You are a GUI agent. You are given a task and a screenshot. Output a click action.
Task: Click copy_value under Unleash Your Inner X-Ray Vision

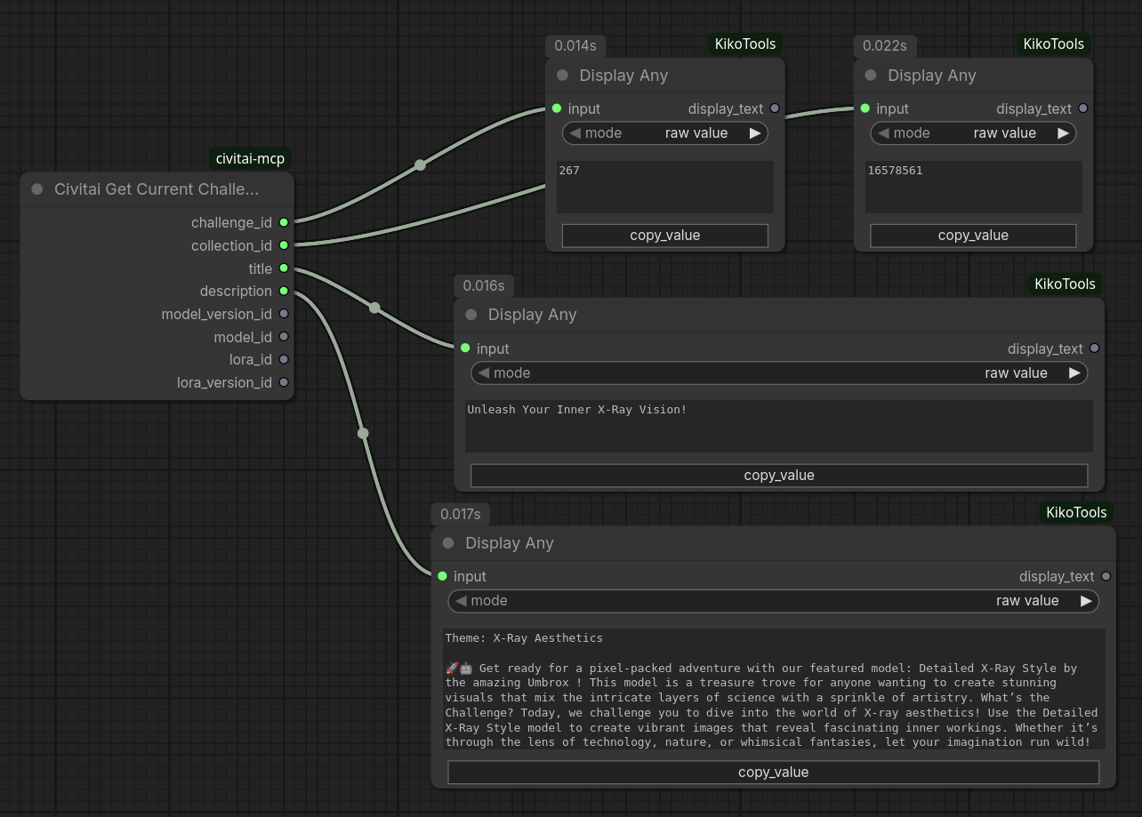click(779, 476)
